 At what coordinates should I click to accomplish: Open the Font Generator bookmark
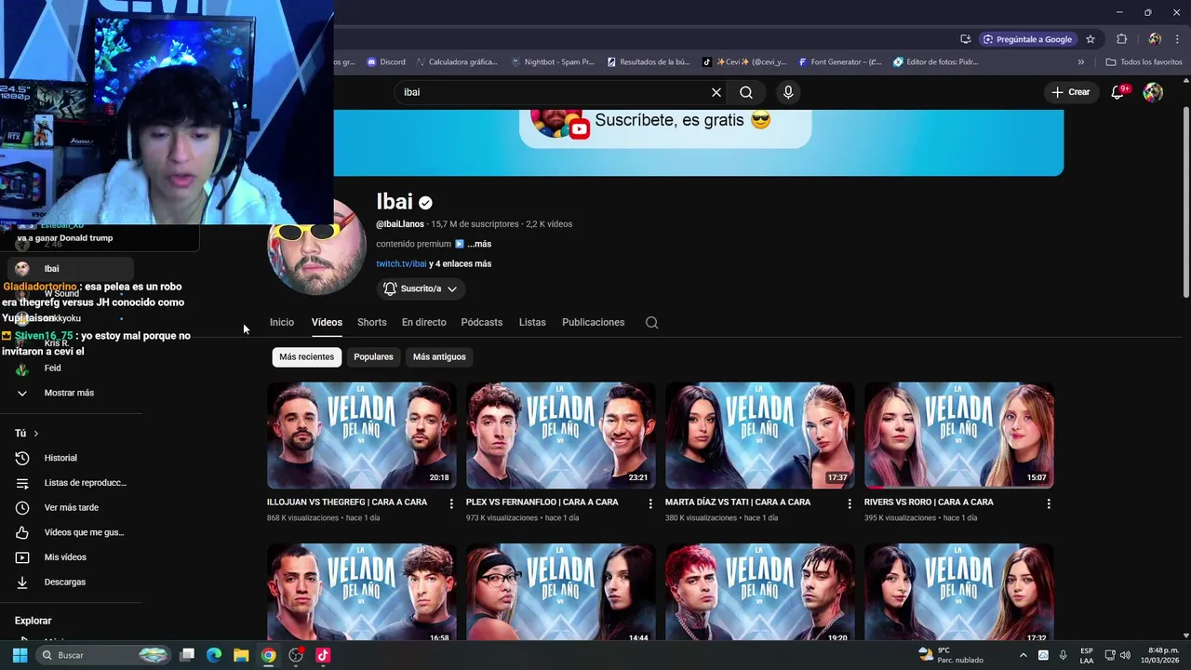coord(839,62)
